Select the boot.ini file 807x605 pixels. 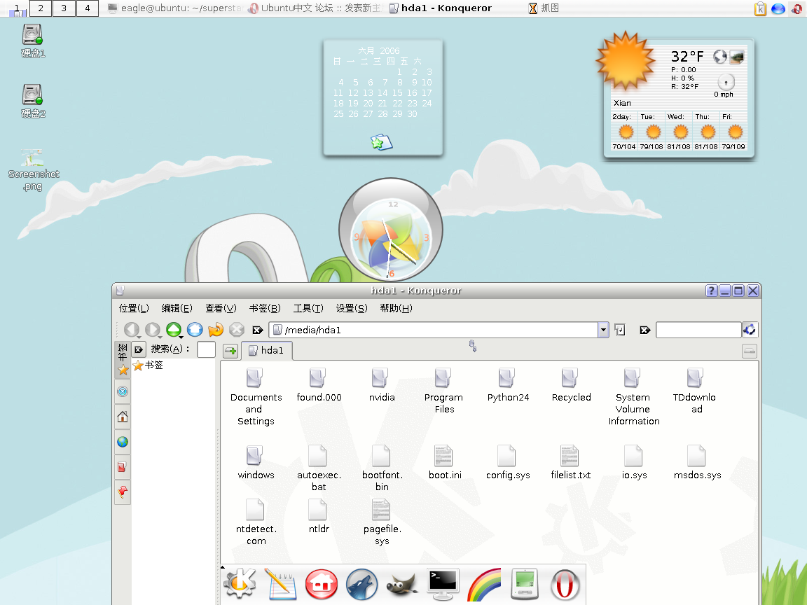(444, 462)
